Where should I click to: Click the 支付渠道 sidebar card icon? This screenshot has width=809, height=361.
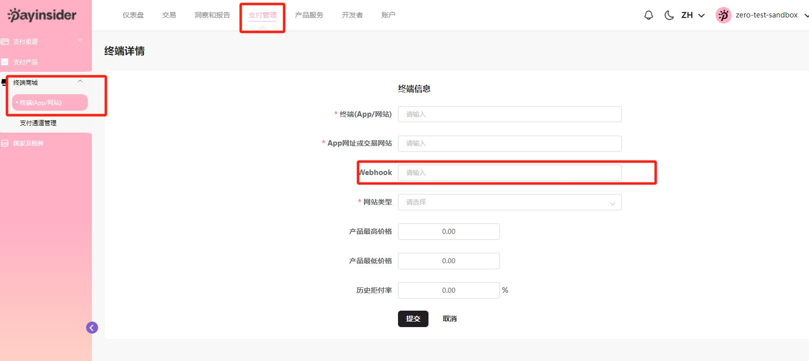(x=5, y=42)
